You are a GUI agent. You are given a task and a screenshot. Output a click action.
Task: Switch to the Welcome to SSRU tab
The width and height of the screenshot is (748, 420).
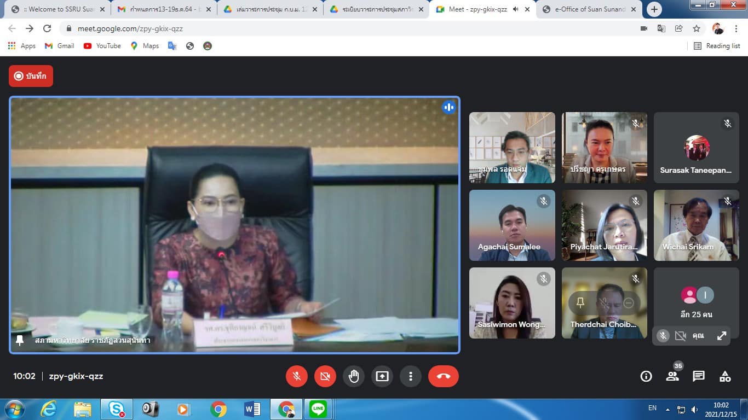[59, 9]
